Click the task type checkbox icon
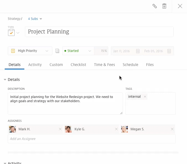Viewport: 187px width, 164px height. [11, 33]
